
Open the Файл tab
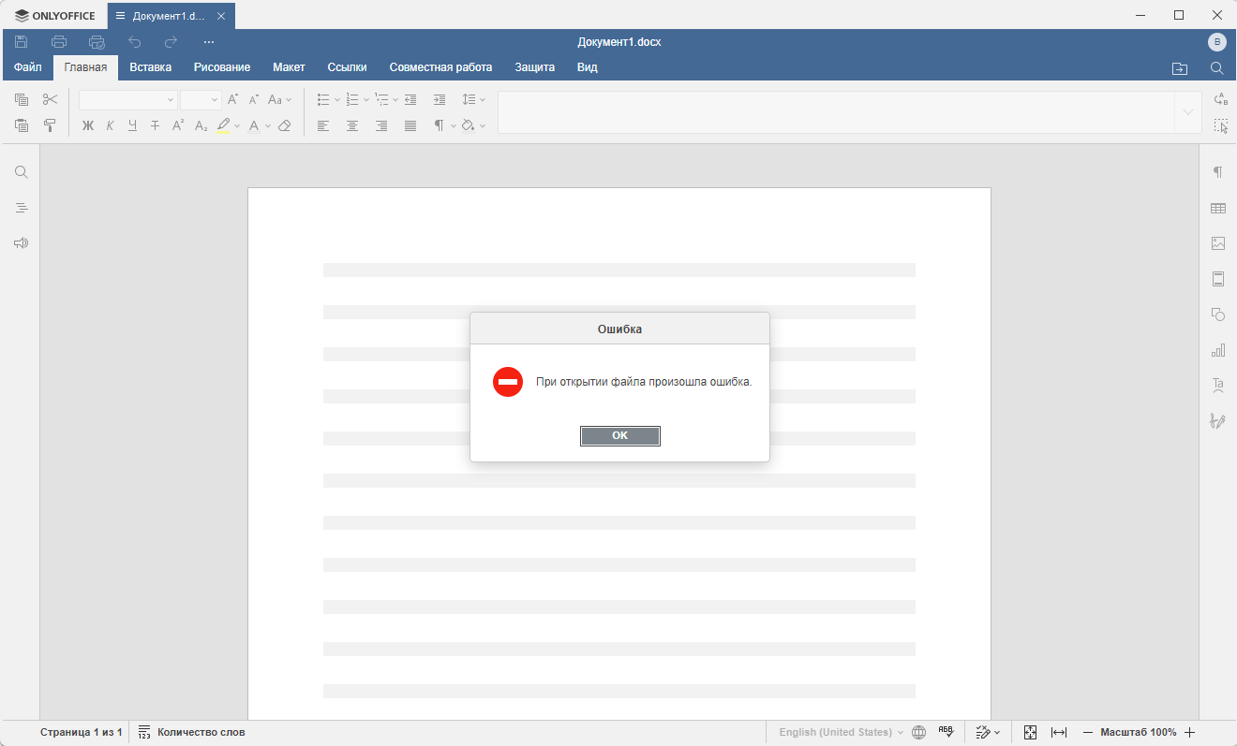point(27,67)
